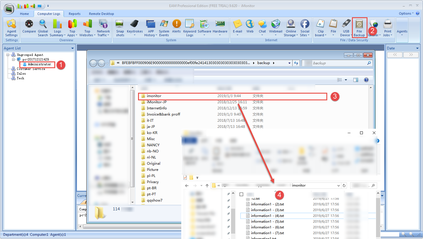The image size is (423, 239).
Task: Click the up-folder arrow in imonitor window
Action: point(207,185)
